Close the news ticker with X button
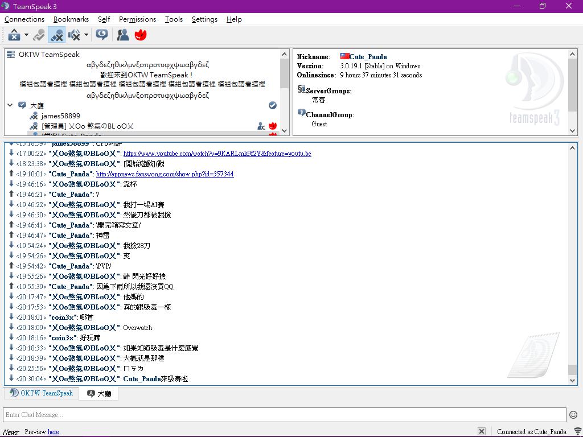The height and width of the screenshot is (437, 583). pos(482,431)
